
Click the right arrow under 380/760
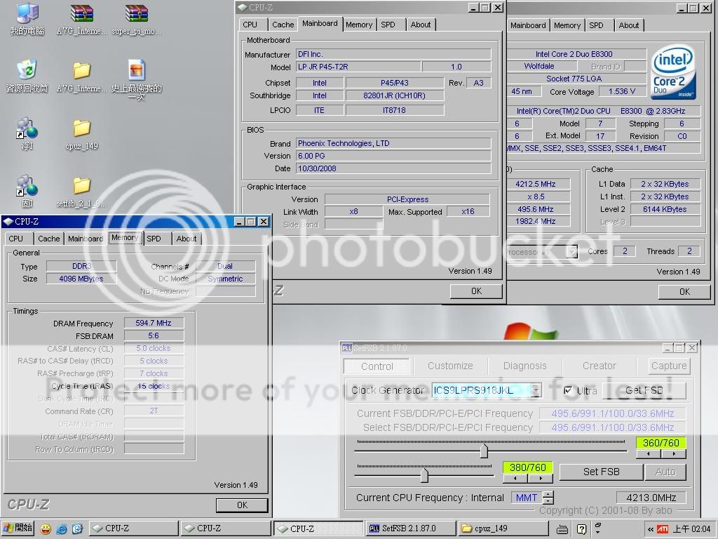(541, 478)
